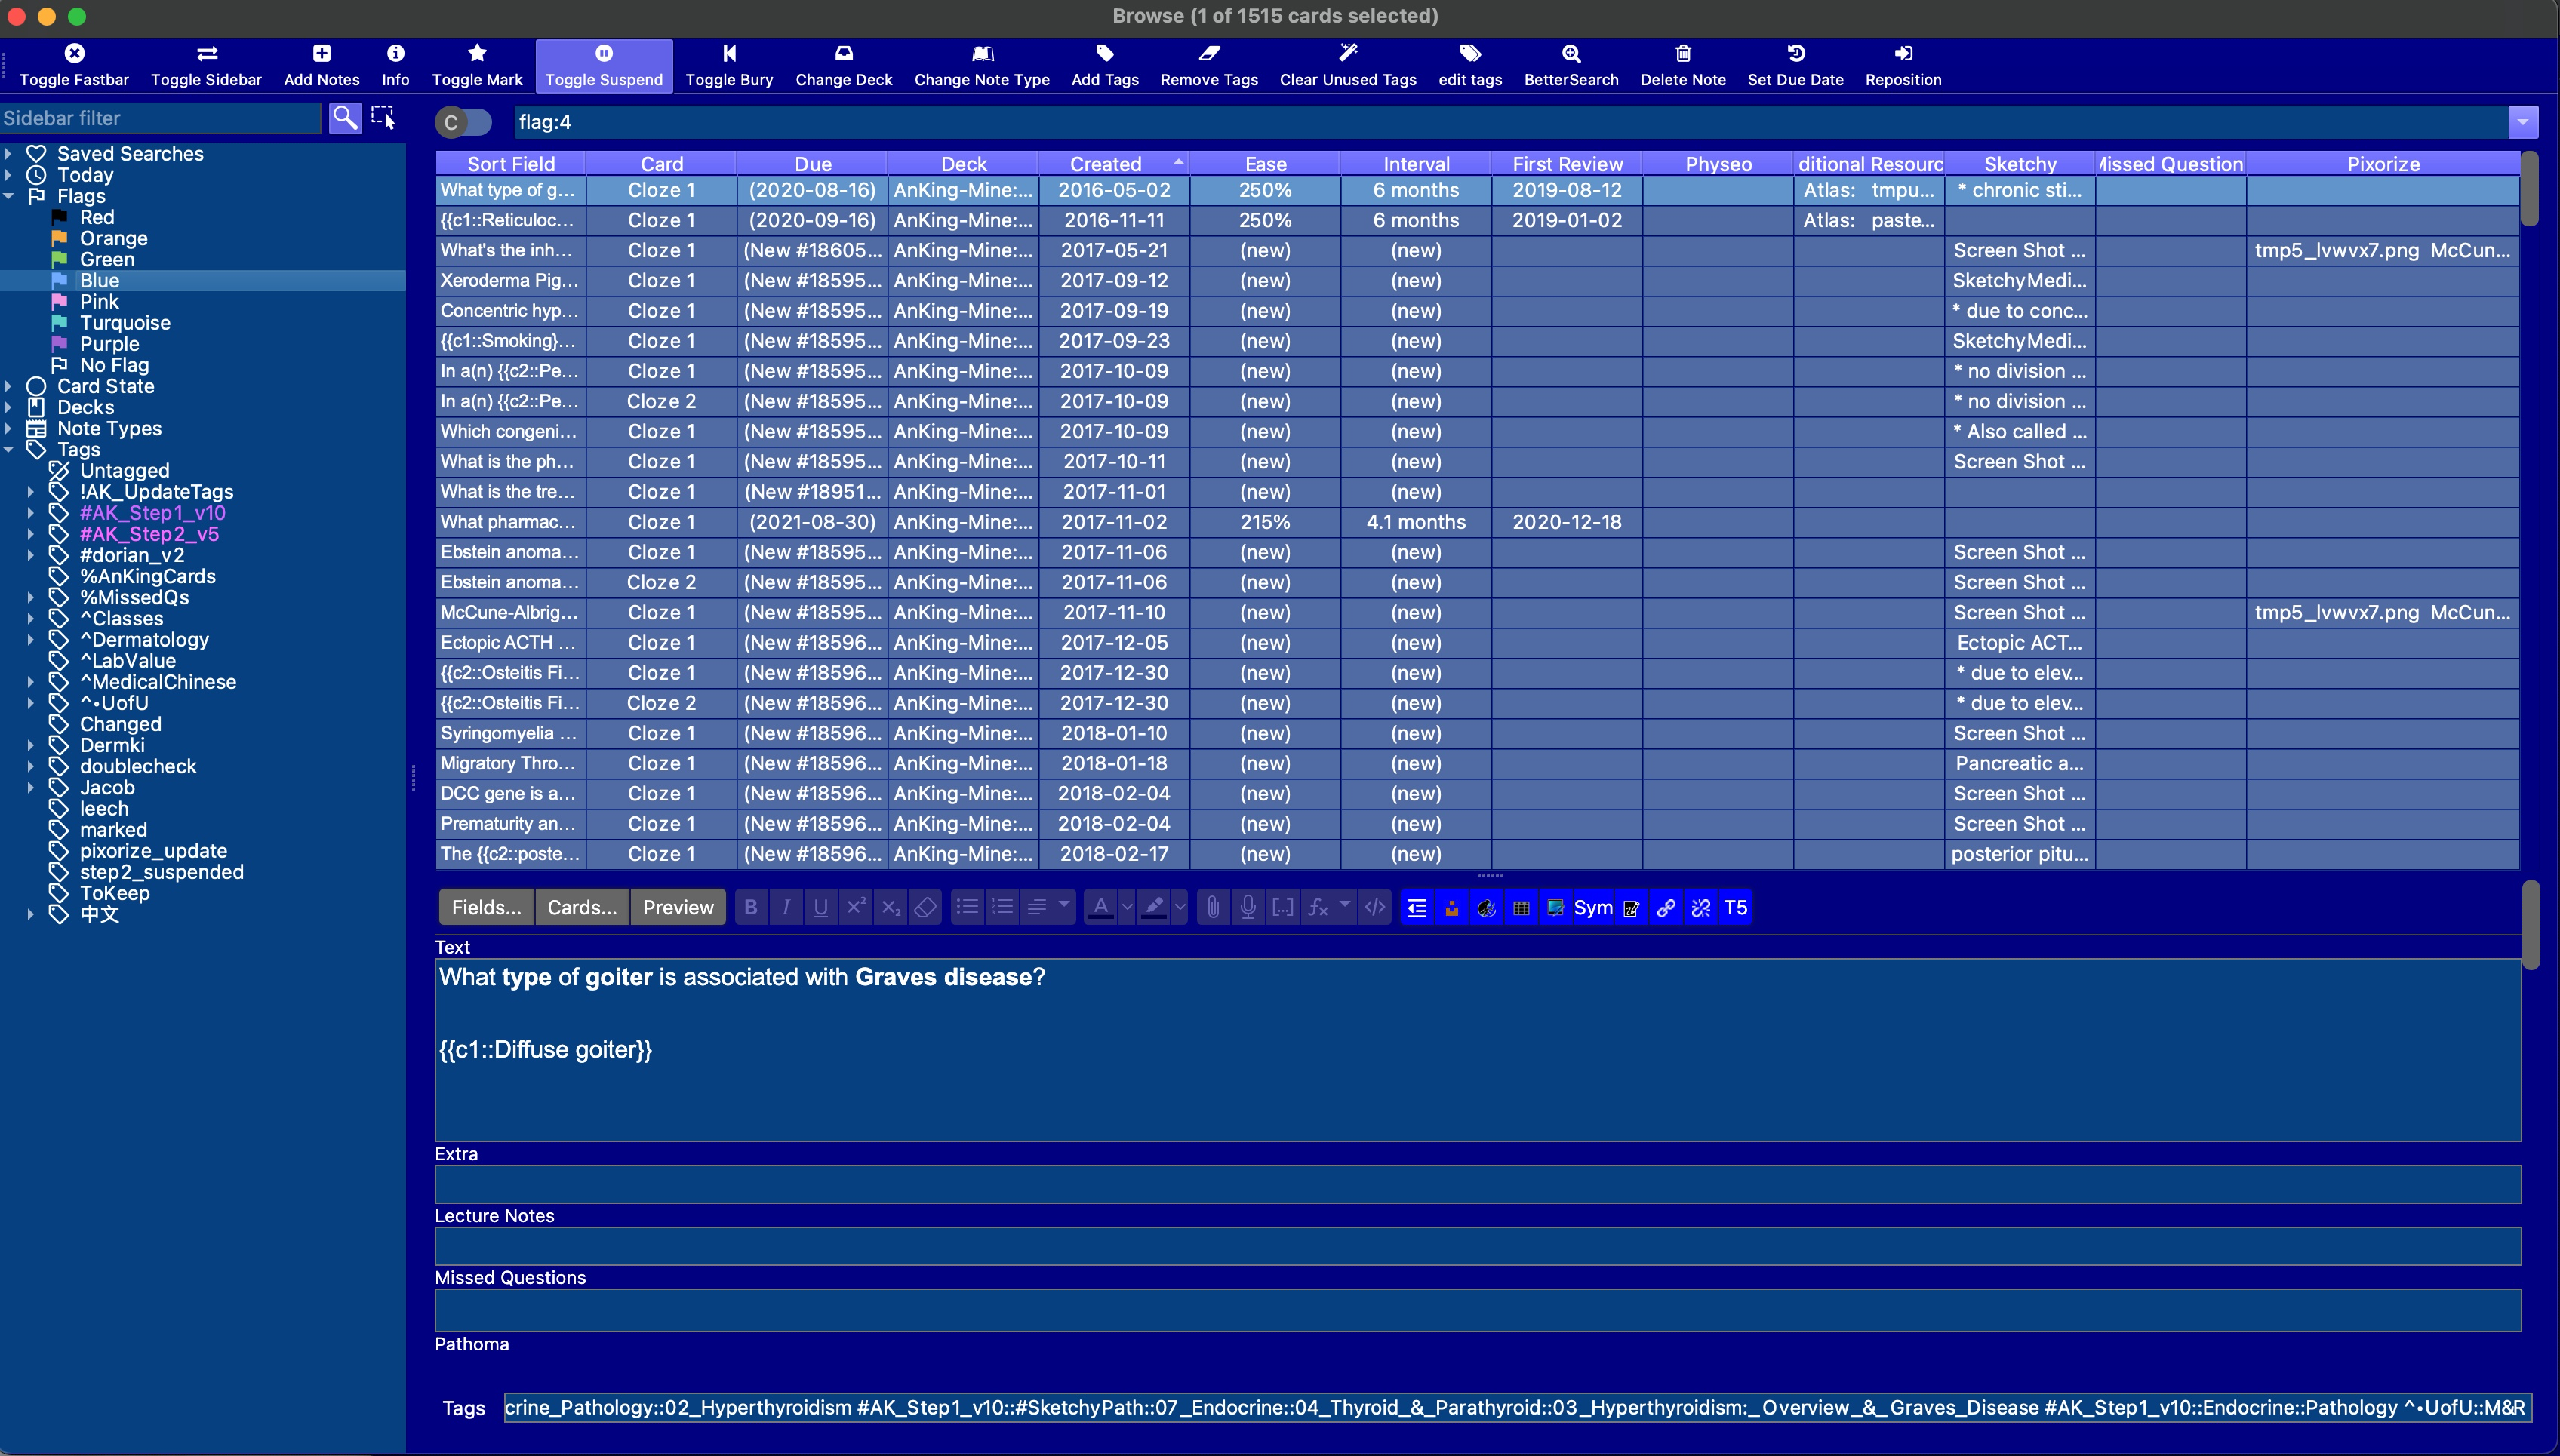Click the Toggle Suspend toolbar icon

tap(603, 54)
